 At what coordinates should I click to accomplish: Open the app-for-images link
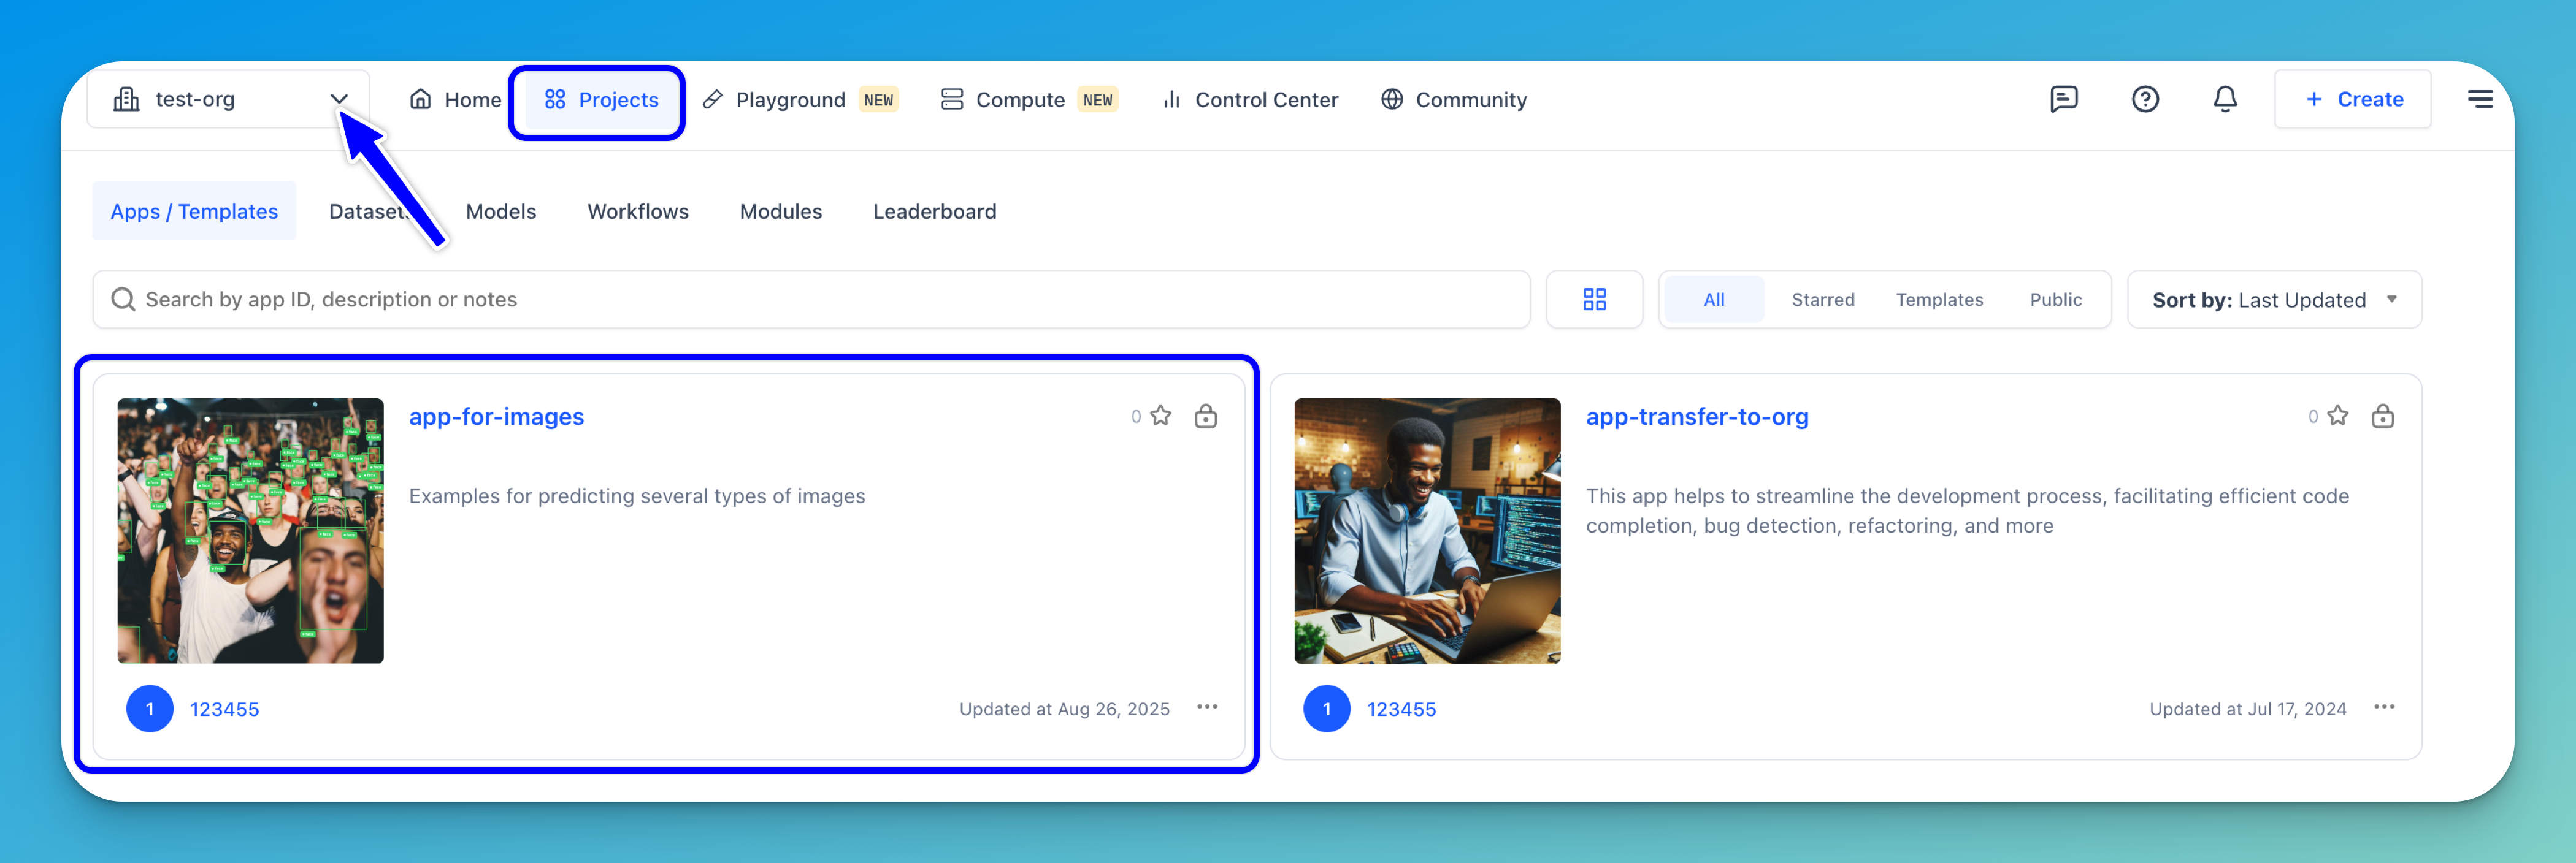click(496, 417)
